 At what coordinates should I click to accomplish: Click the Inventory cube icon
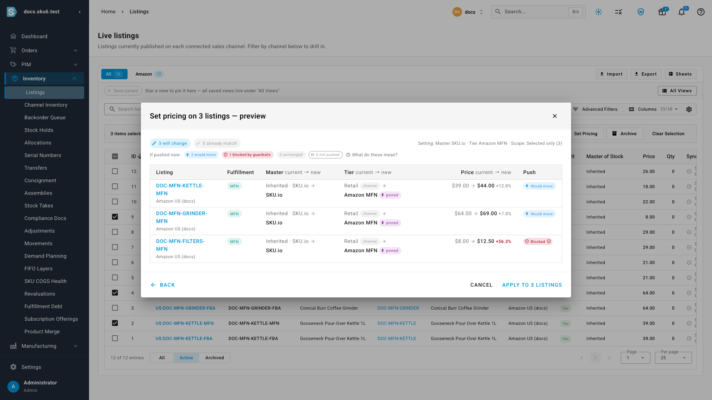(x=15, y=79)
